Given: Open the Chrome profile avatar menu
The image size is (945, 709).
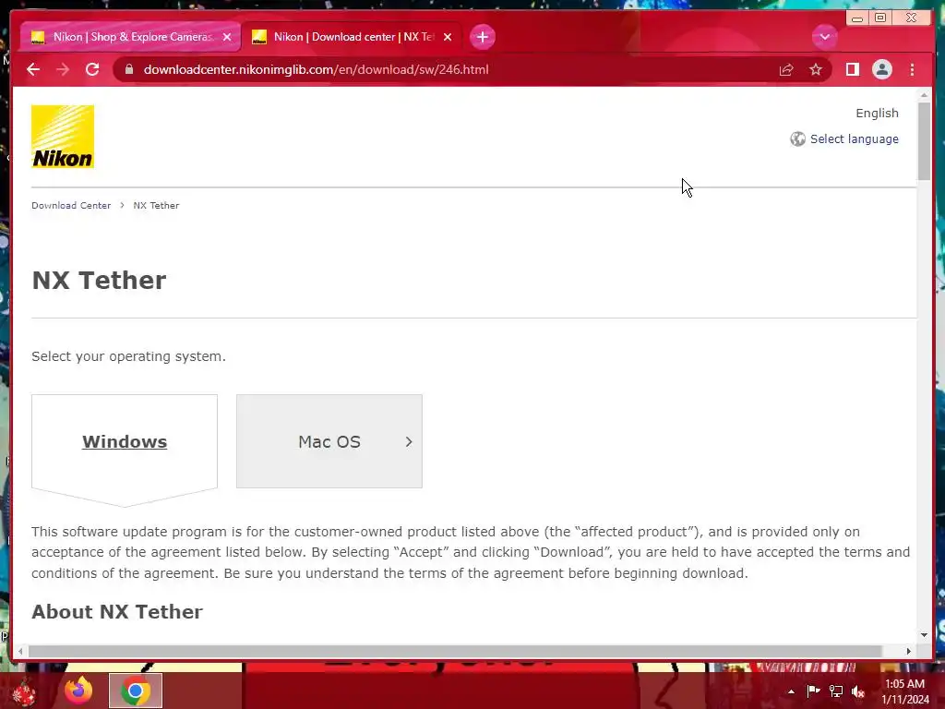Looking at the screenshot, I should (x=881, y=69).
